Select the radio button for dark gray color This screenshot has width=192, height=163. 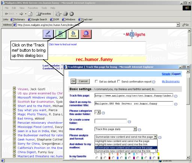click(97, 158)
